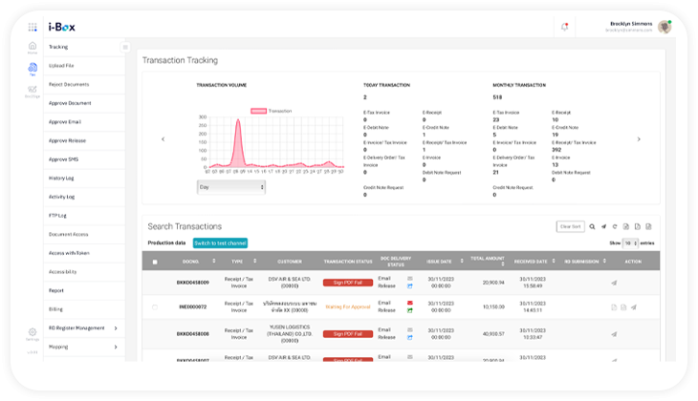
Task: Tick the select-all checkbox in table header
Action: (156, 262)
